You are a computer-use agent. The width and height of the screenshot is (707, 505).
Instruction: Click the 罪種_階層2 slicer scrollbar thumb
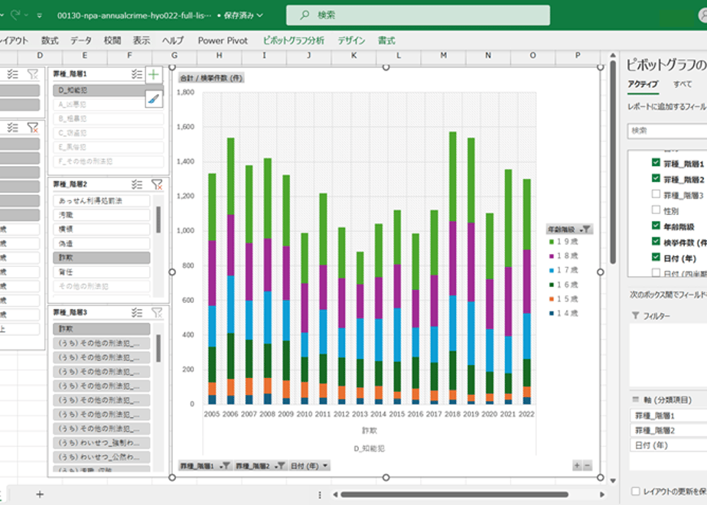click(x=158, y=220)
